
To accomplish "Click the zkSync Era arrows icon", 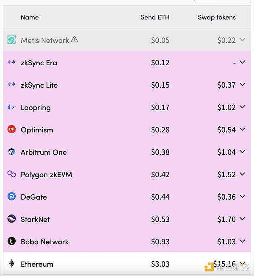I will pyautogui.click(x=11, y=63).
